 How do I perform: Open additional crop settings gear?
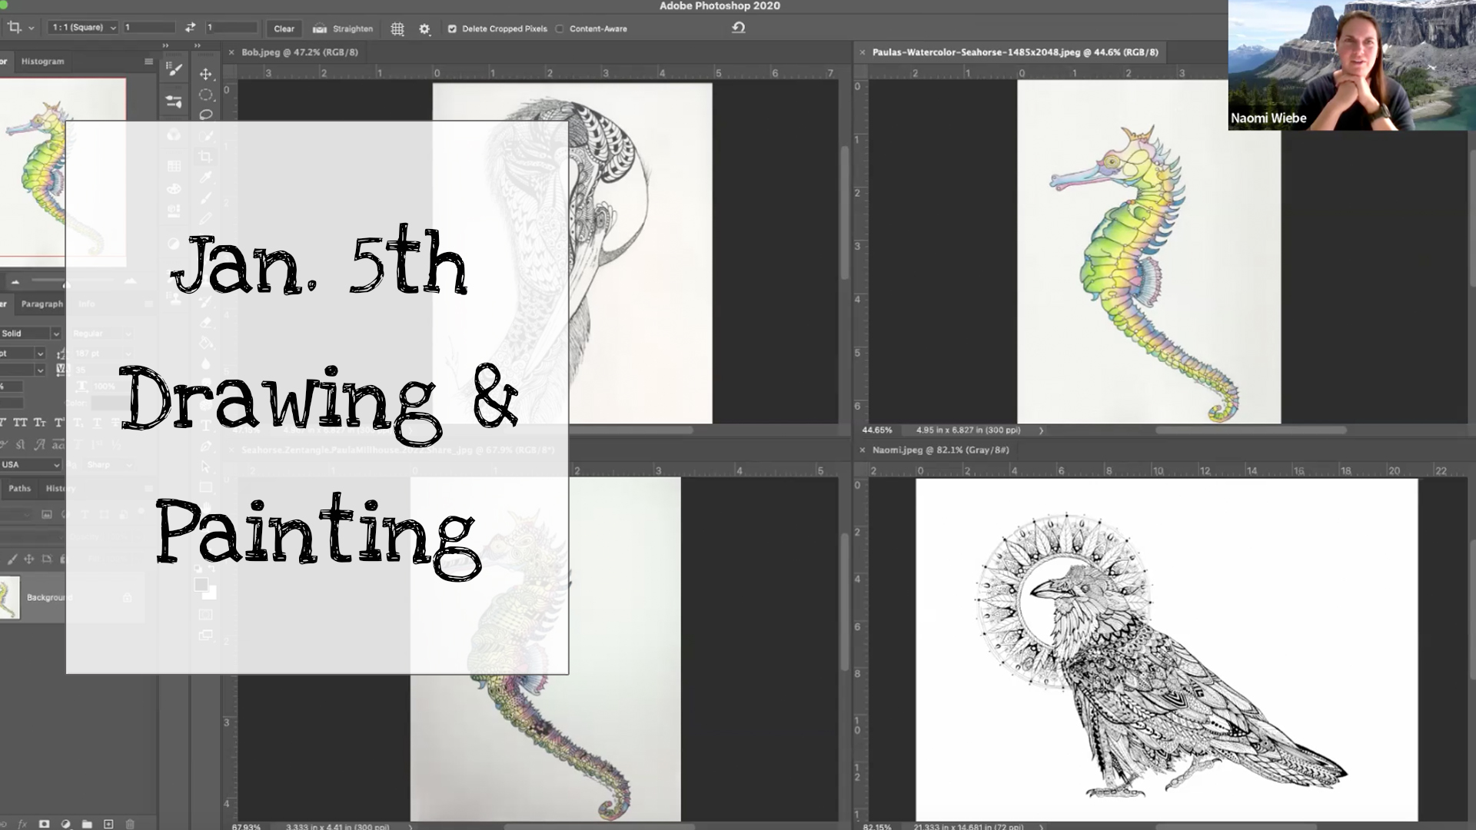424,28
